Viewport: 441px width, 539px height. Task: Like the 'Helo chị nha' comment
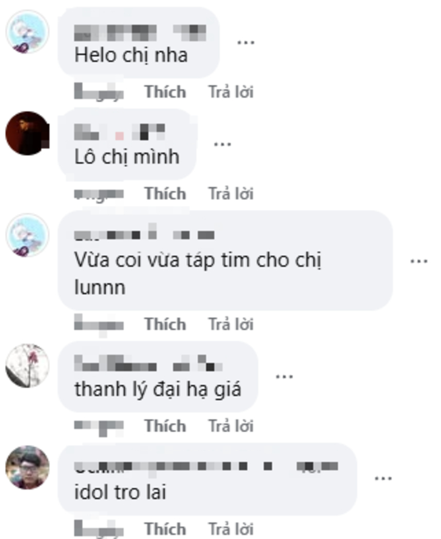click(x=165, y=92)
